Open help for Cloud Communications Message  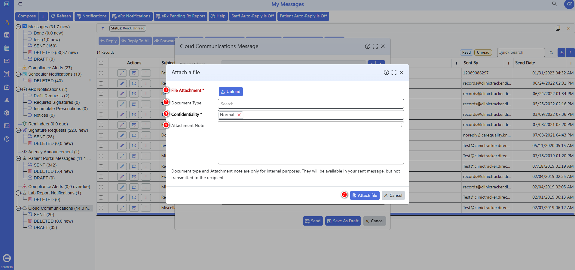[x=367, y=46]
